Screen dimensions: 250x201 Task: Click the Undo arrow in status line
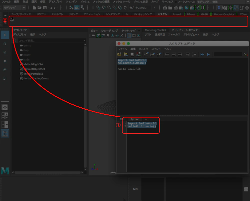[50, 8]
